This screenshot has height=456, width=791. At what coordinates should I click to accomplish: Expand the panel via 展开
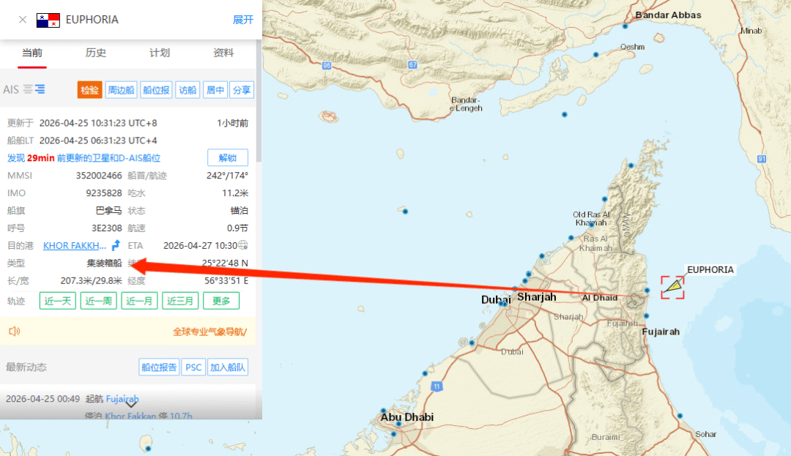(x=242, y=20)
